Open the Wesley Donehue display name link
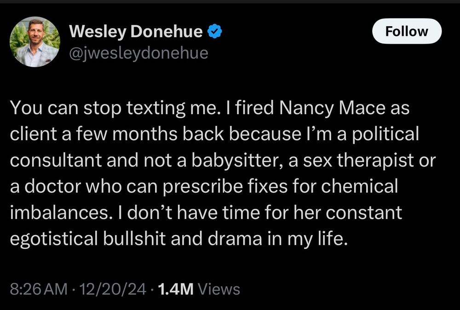 coord(136,31)
